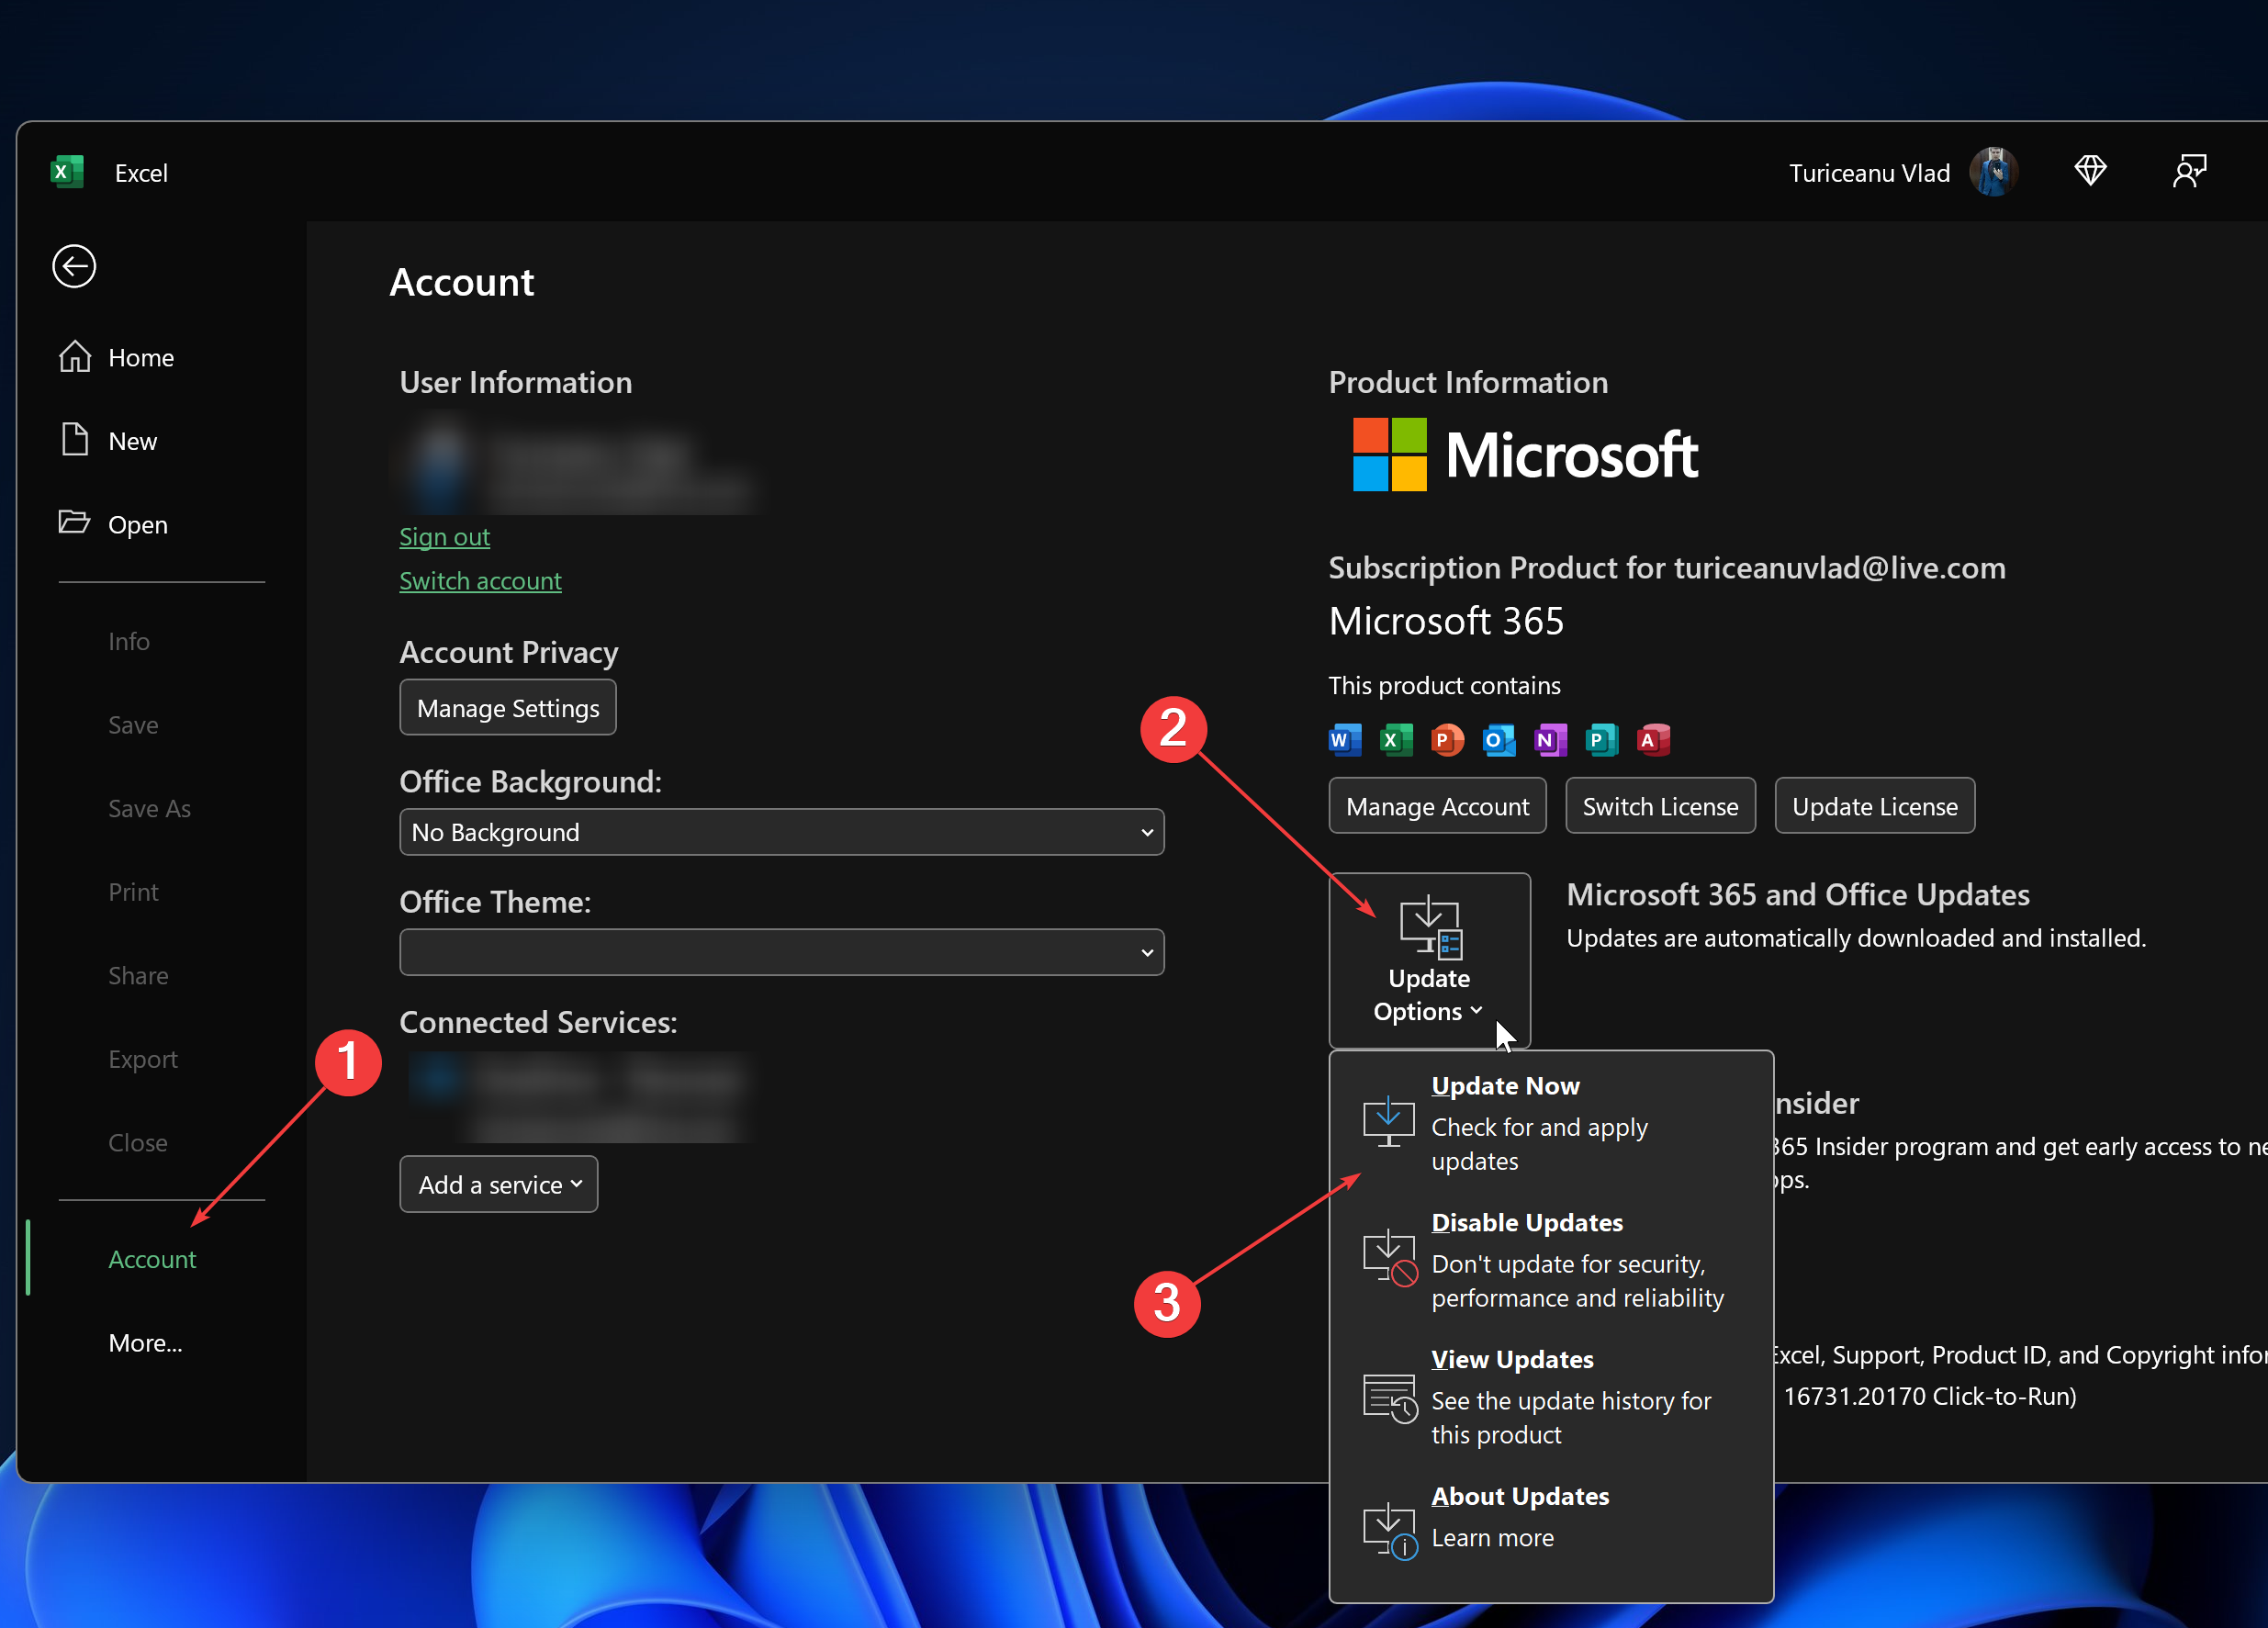Toggle the Update Options dropdown button

tap(1429, 961)
